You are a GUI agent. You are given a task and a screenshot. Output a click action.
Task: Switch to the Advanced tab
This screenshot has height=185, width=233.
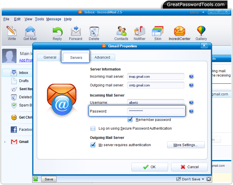102,57
